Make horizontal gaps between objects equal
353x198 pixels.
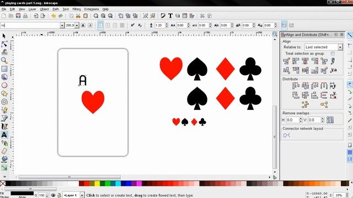324,86
